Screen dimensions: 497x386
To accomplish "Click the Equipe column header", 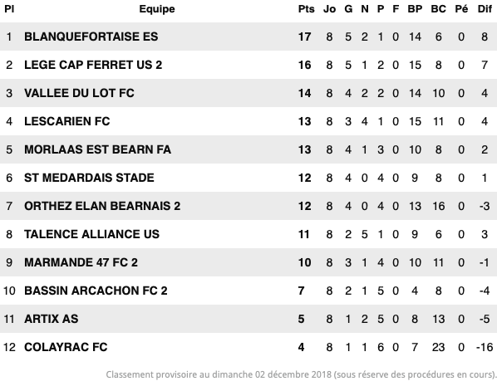I will pos(157,9).
